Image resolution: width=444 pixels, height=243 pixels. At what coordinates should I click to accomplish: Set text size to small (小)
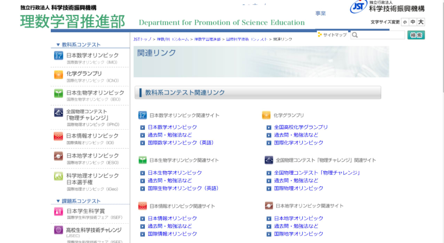pyautogui.click(x=405, y=22)
